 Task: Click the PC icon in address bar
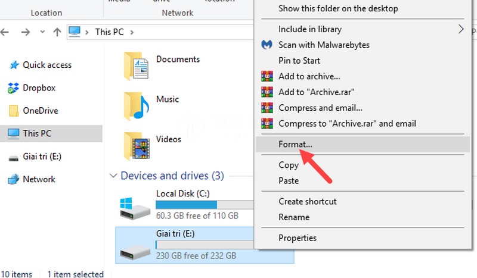pos(75,32)
